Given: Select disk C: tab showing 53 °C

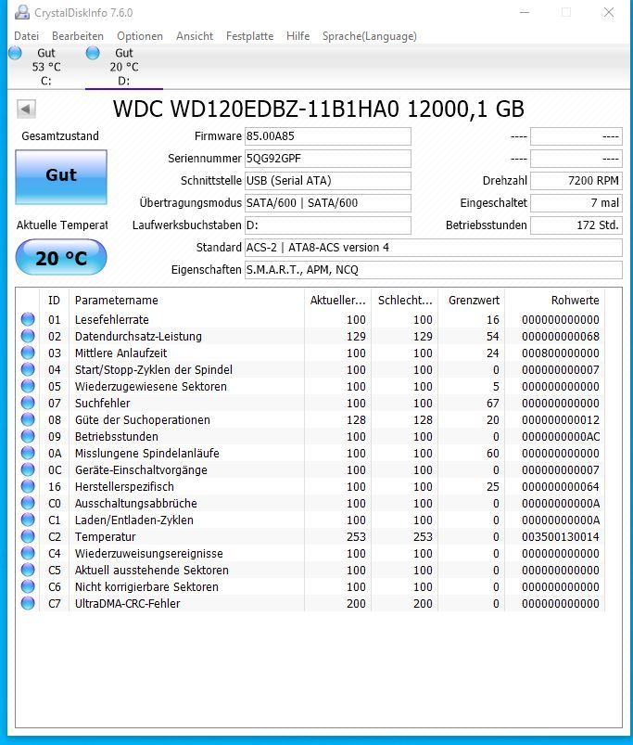Looking at the screenshot, I should [x=46, y=67].
